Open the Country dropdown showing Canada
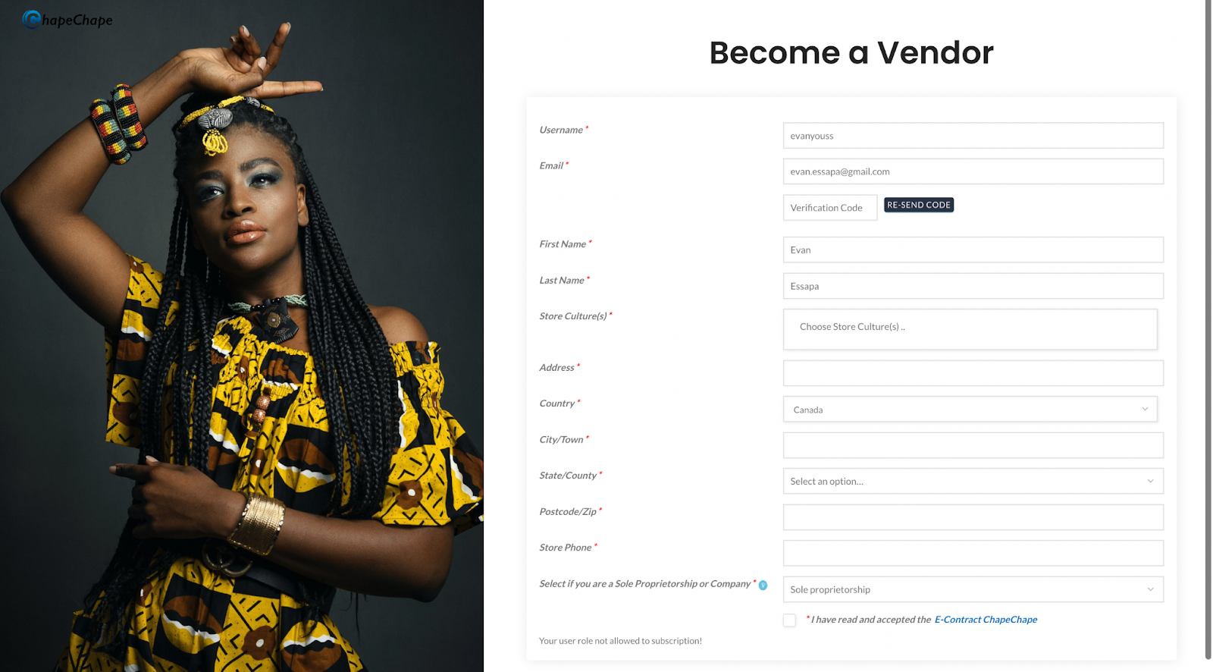The height and width of the screenshot is (672, 1213). point(970,409)
